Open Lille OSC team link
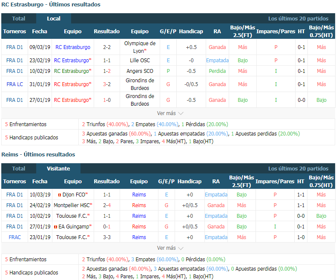The width and height of the screenshot is (336, 280). (140, 61)
